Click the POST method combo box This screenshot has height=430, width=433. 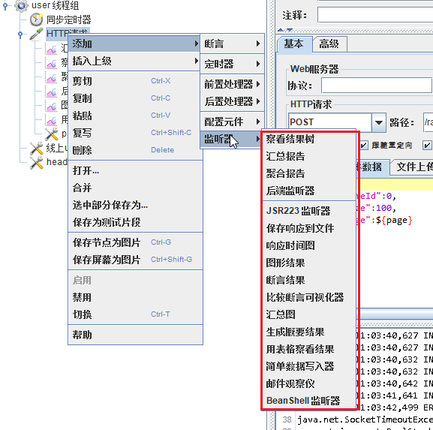tap(337, 122)
